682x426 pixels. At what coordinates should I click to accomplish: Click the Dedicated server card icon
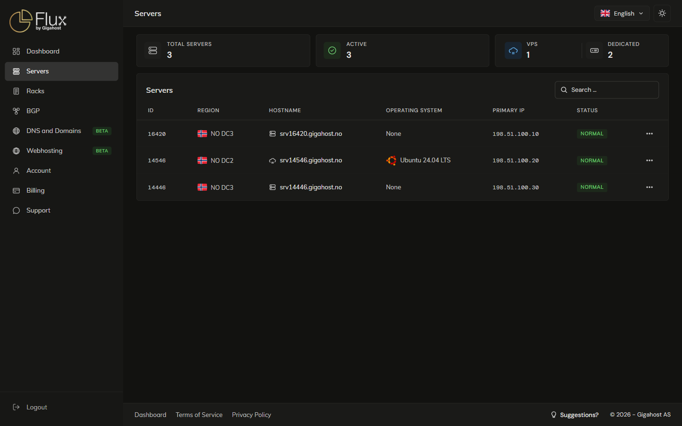594,50
